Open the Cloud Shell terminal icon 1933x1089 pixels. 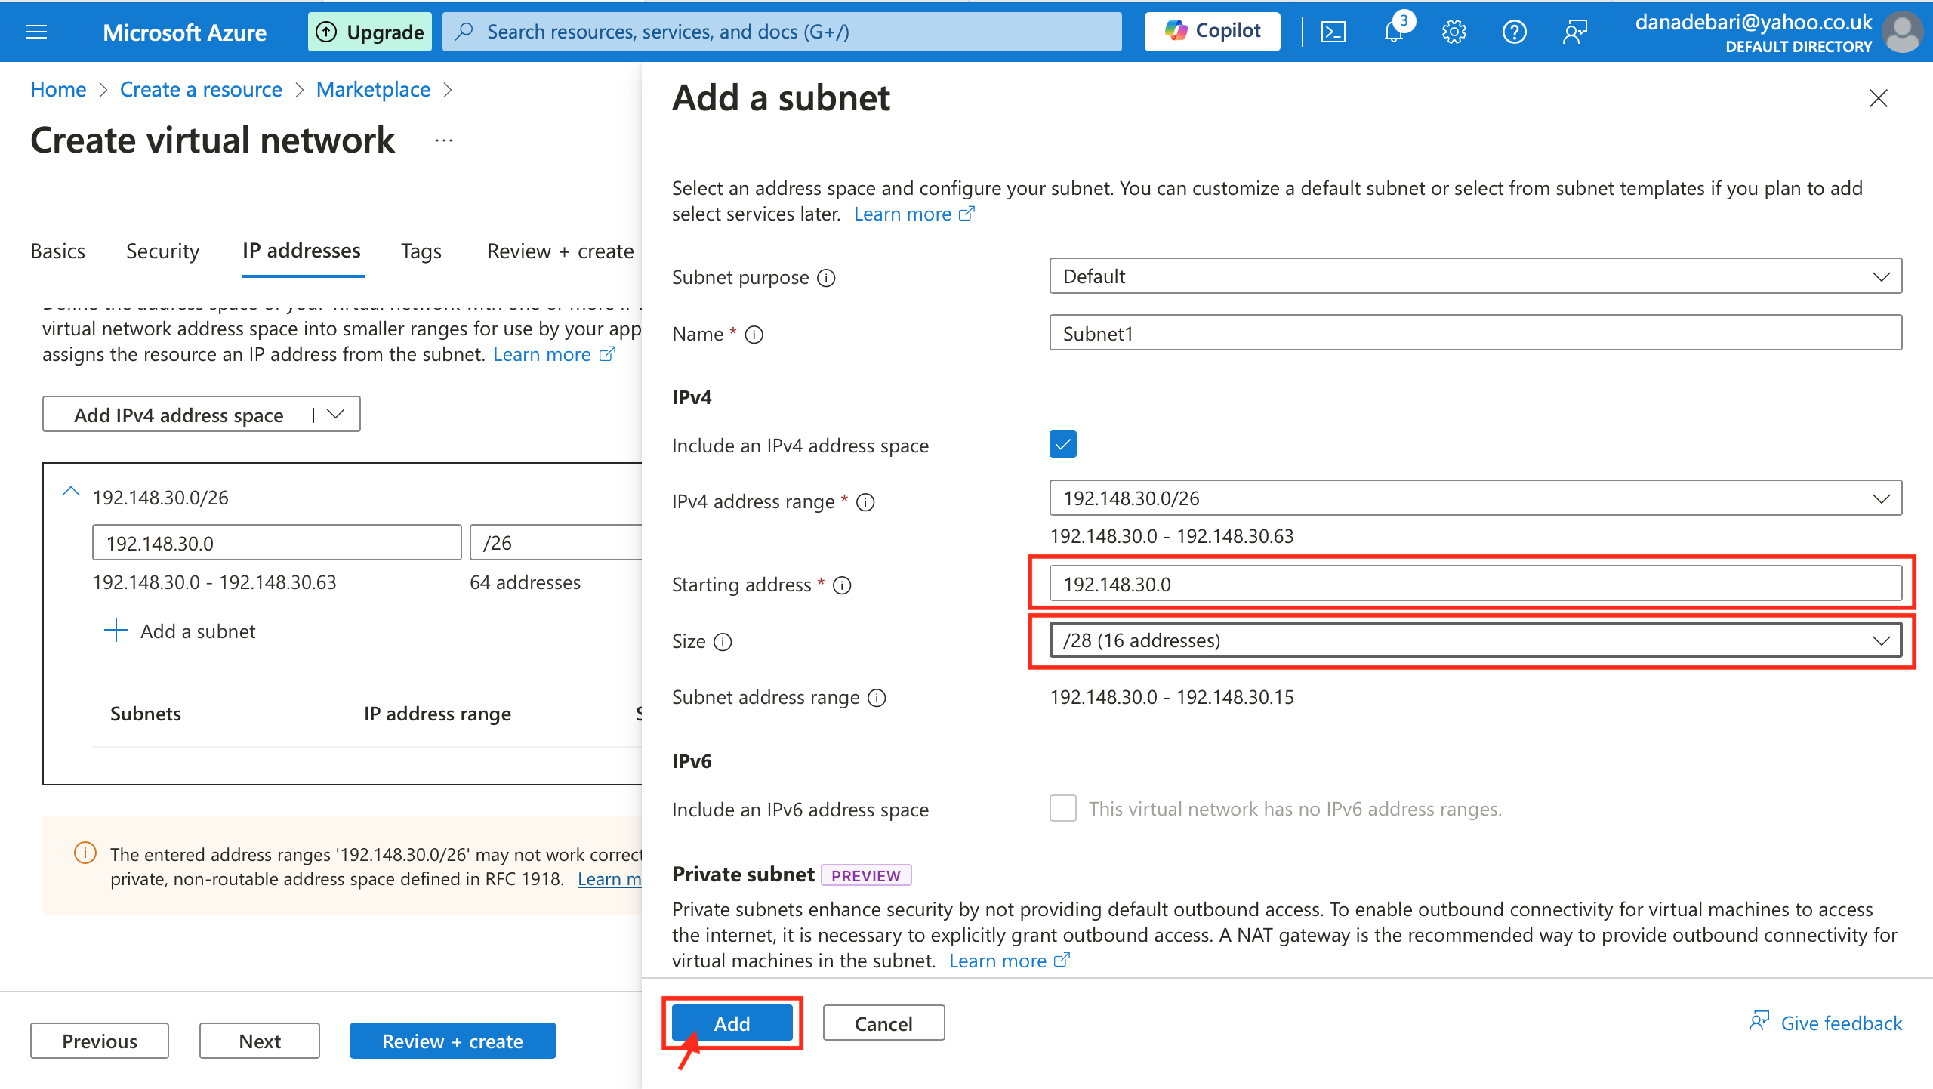coord(1333,32)
